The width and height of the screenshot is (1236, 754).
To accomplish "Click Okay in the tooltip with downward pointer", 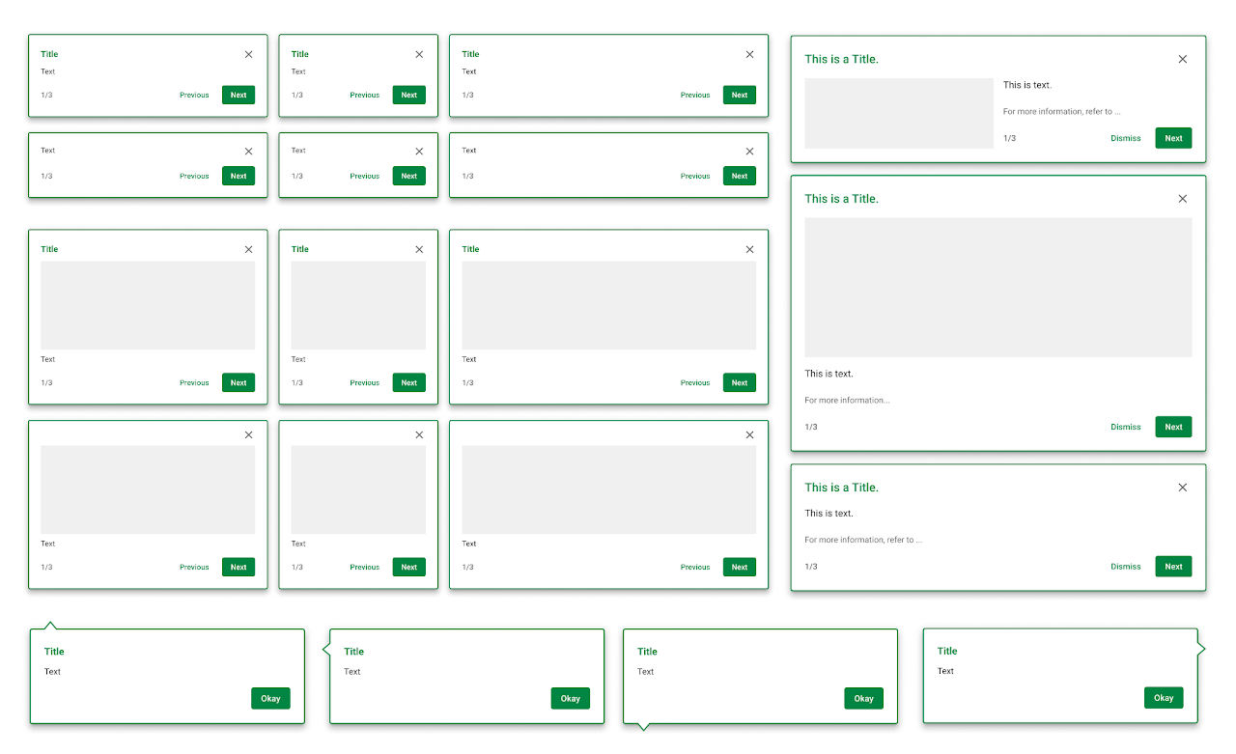I will [864, 699].
